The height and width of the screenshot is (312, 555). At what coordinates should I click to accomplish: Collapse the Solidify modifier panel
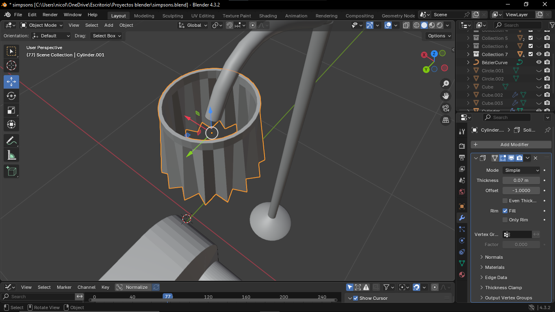[x=476, y=158]
